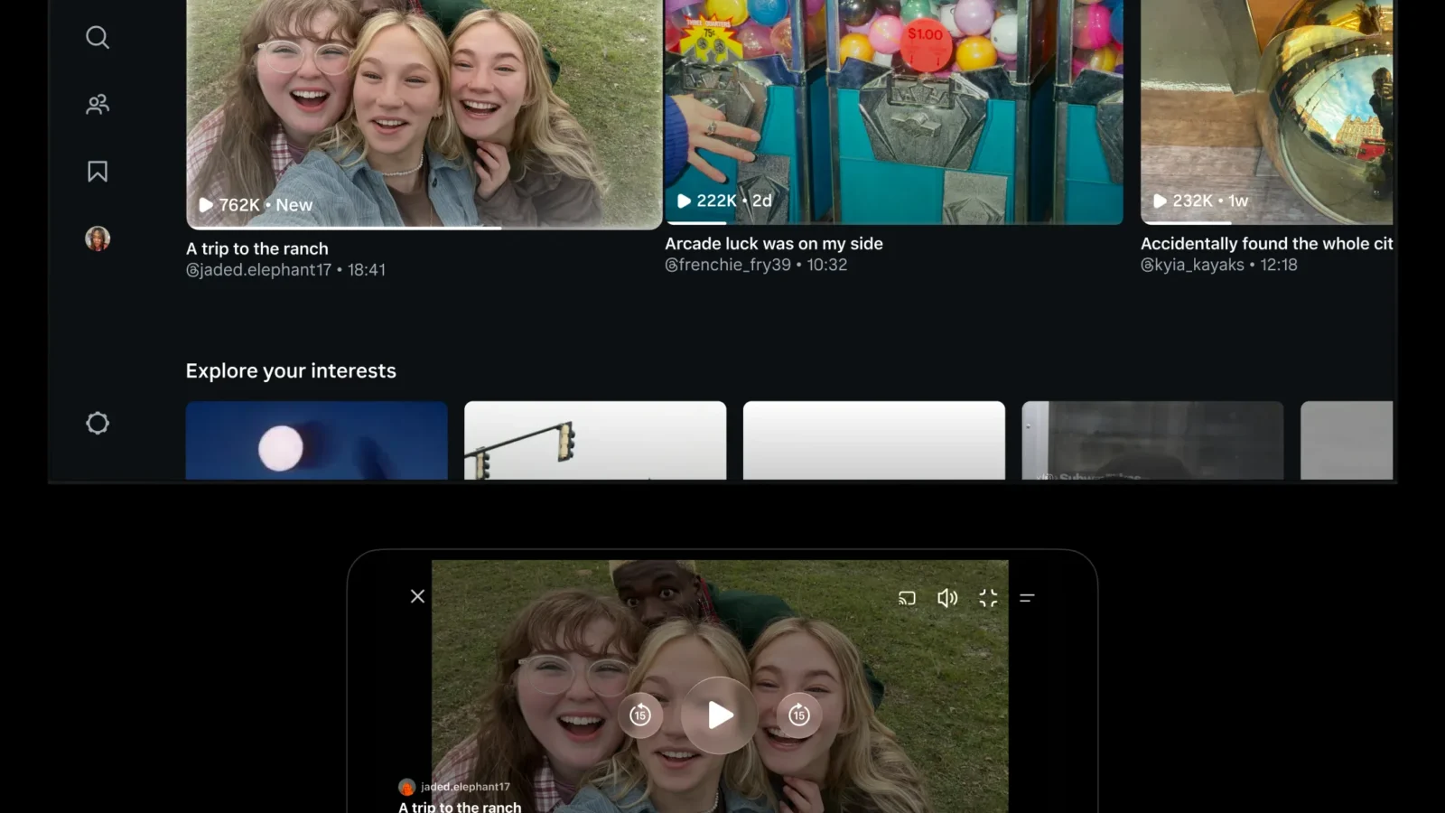Image resolution: width=1445 pixels, height=813 pixels.
Task: Click 'Accidentally found the whole cit' title
Action: click(x=1267, y=243)
